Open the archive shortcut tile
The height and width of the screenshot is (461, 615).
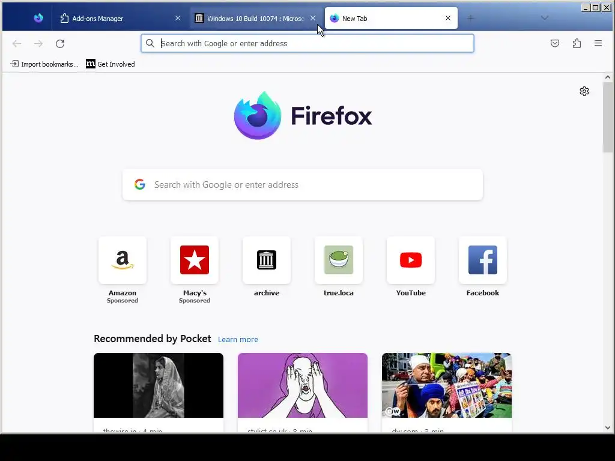(x=267, y=260)
